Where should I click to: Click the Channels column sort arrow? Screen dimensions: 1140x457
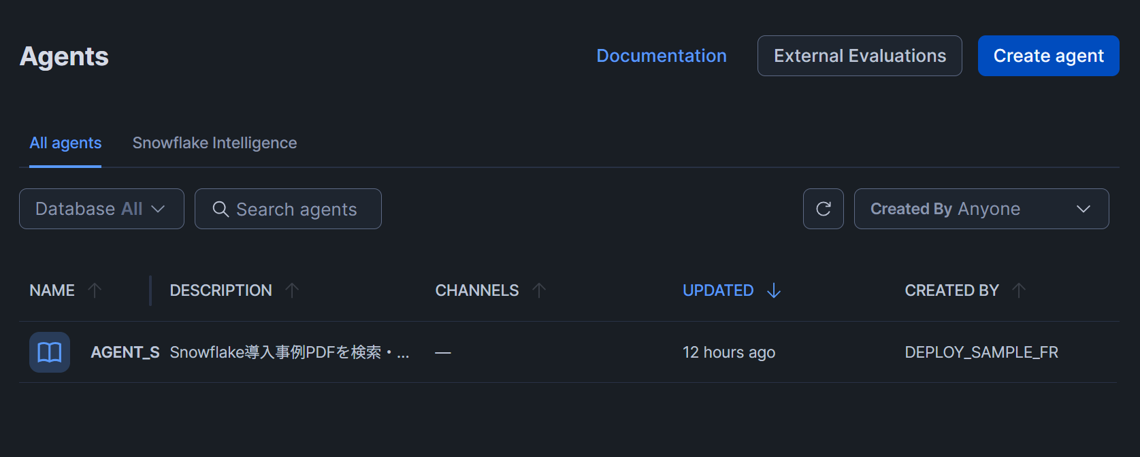coord(539,290)
